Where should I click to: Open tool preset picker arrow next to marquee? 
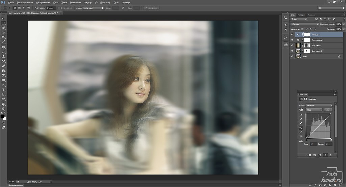coord(9,8)
